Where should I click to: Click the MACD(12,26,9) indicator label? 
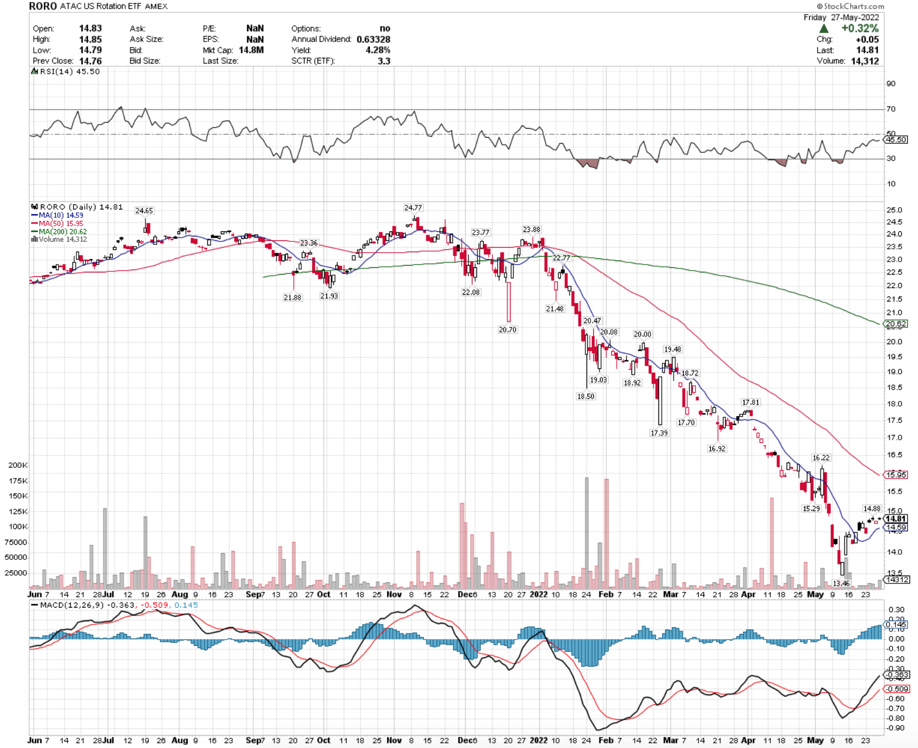coord(72,605)
